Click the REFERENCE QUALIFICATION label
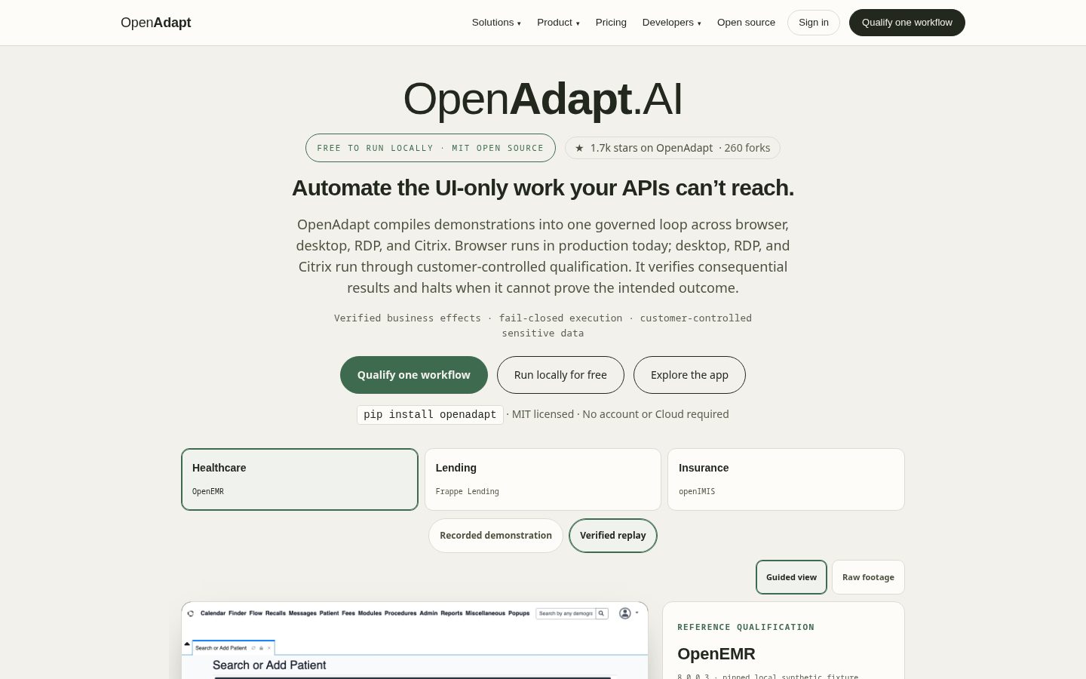 tap(746, 627)
